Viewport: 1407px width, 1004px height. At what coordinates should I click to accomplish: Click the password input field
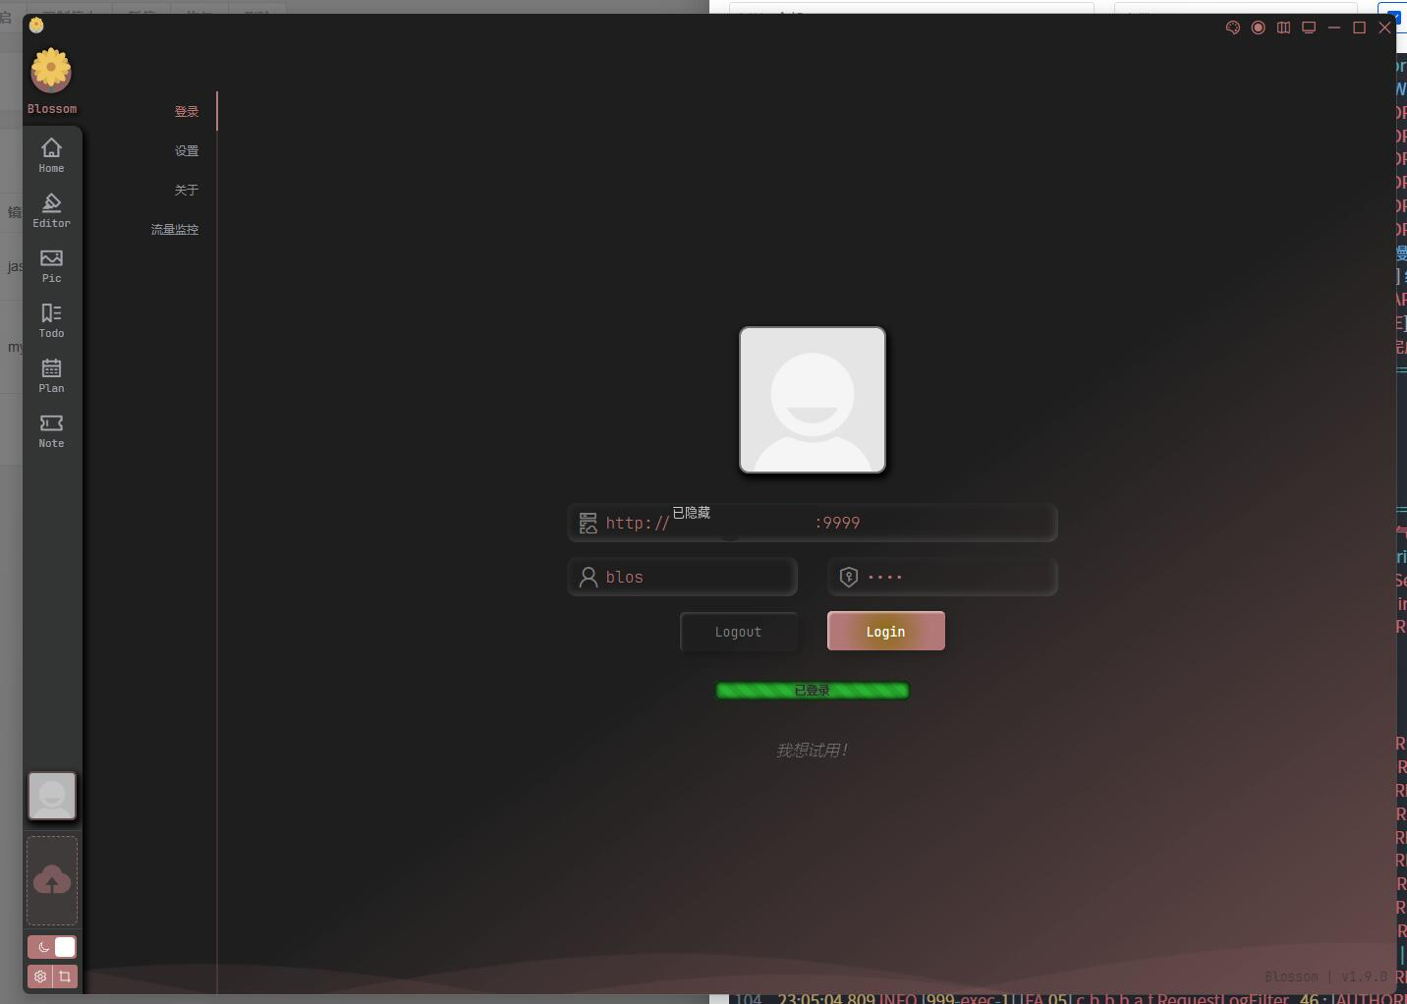tap(942, 577)
